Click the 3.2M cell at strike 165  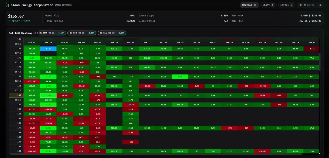tap(48, 76)
